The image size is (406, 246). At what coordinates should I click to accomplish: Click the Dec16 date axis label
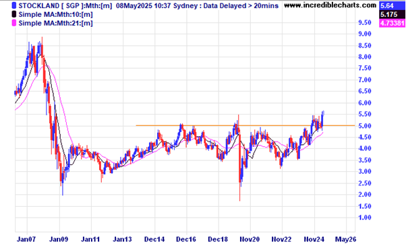coord(186,239)
